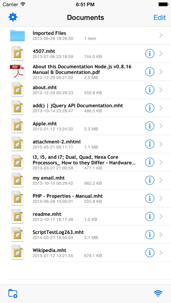Open info for the Node.js PDF
The width and height of the screenshot is (171, 303).
point(150,72)
